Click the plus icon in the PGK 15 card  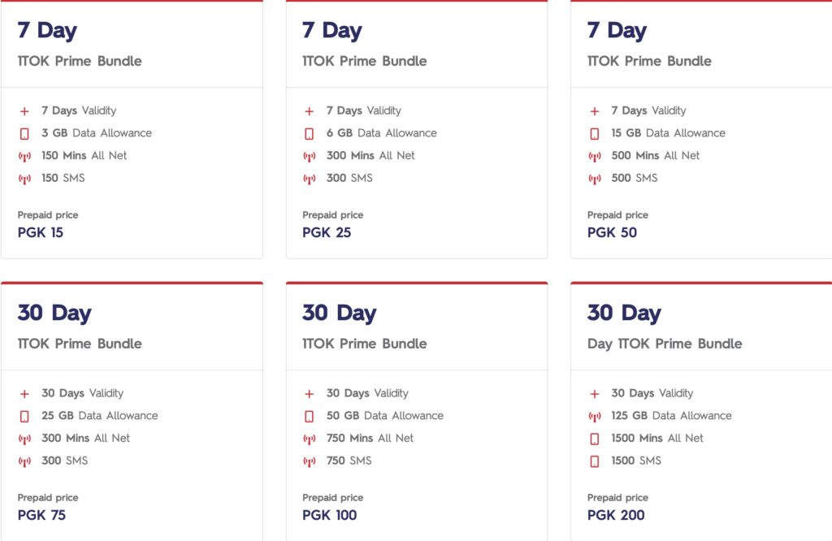pyautogui.click(x=24, y=111)
